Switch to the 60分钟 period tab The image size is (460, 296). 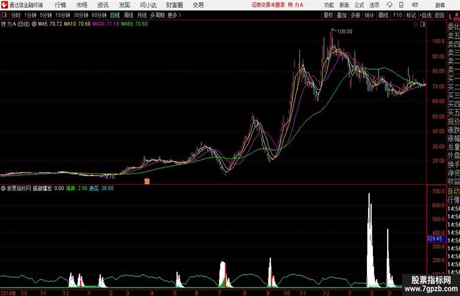point(99,15)
